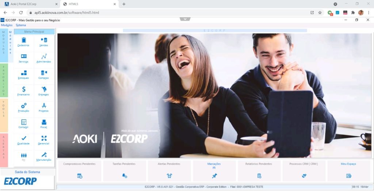Open the browser profile avatar

[361, 13]
